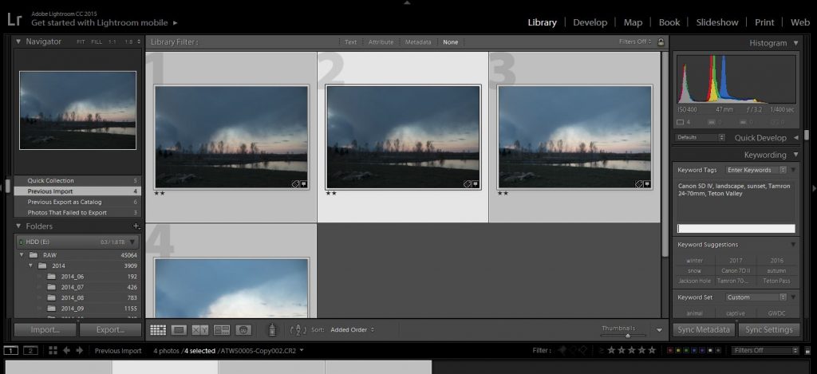
Task: Open the Slideshow module
Action: [x=717, y=22]
